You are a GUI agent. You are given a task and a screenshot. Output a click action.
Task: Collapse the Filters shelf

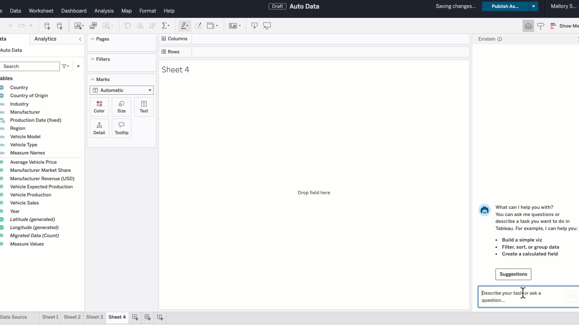(92, 59)
